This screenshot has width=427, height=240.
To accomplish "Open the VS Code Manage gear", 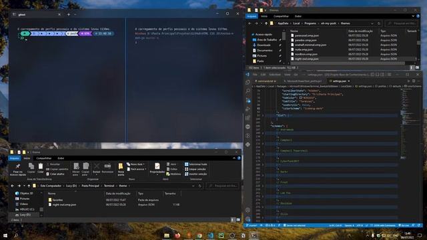I will tap(248, 219).
